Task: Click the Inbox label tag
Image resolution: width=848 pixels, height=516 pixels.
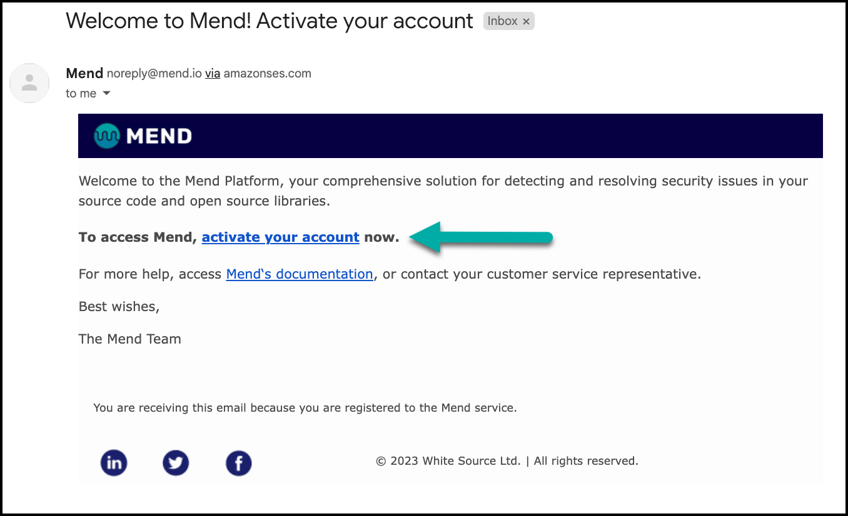Action: coord(504,21)
